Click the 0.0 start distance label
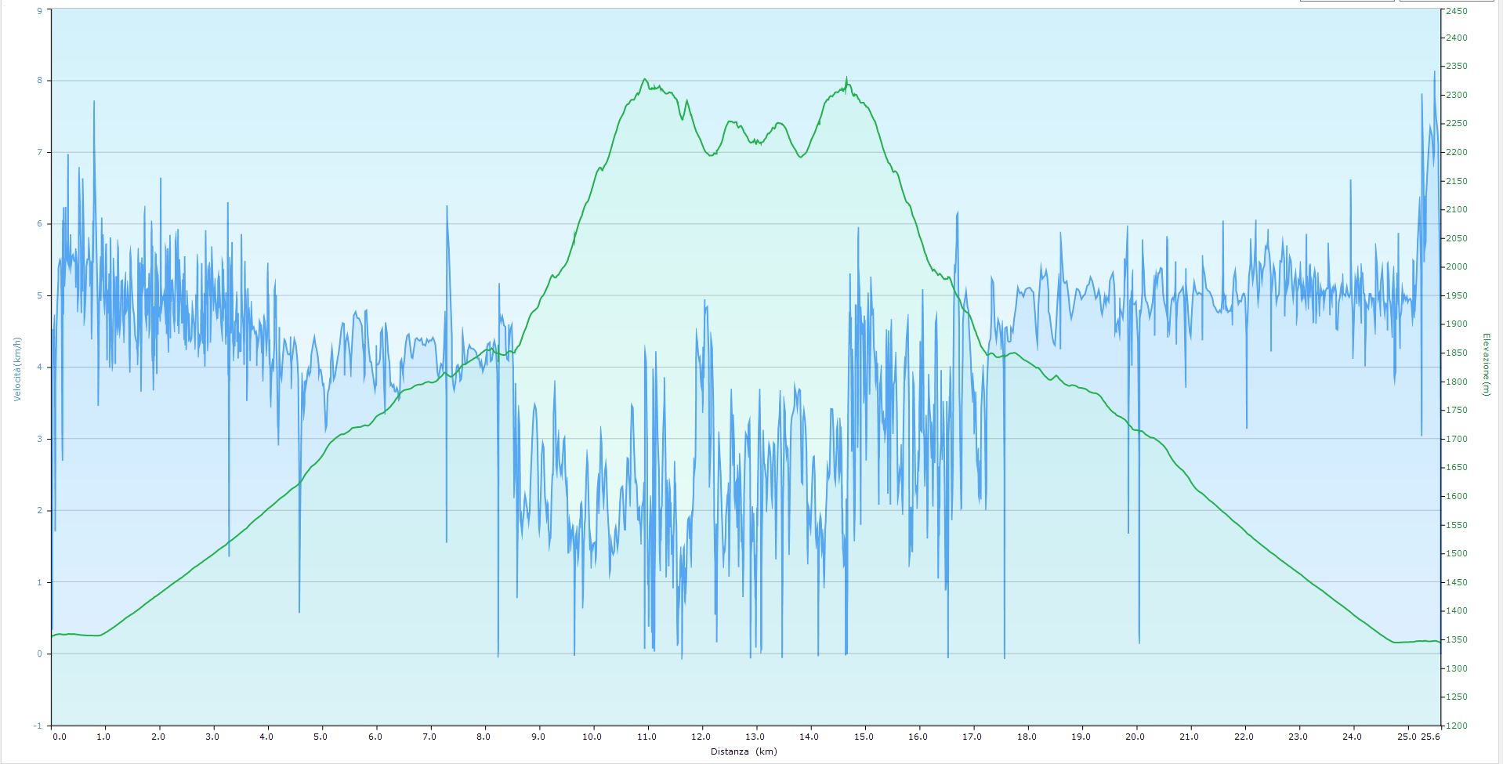Viewport: 1503px width, 764px height. (56, 737)
